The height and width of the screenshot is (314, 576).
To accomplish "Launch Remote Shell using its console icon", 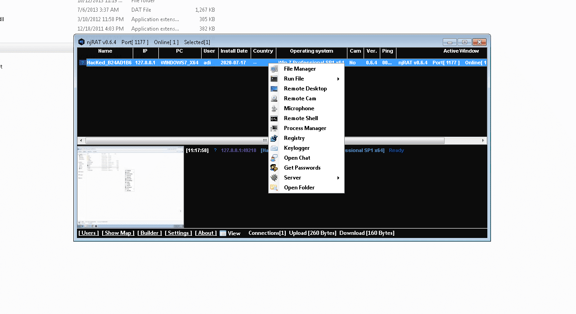I will (274, 118).
